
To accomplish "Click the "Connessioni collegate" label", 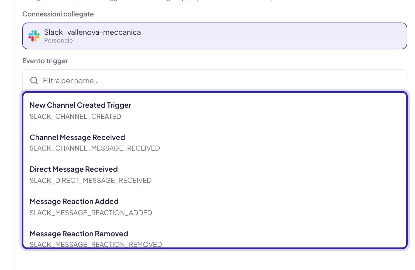I will coord(58,14).
